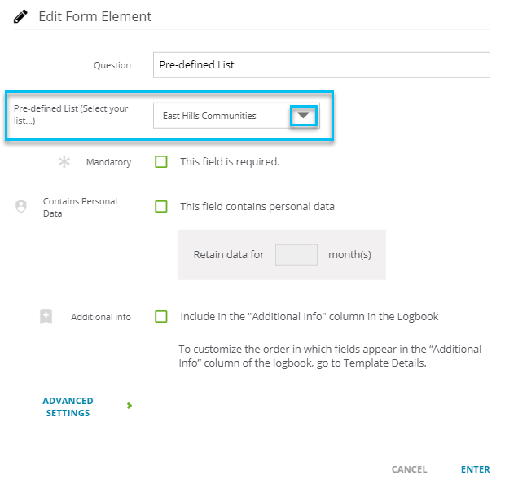Screen dimensions: 505x488
Task: Tick the Include in Additional Info column checkbox
Action: pyautogui.click(x=161, y=316)
